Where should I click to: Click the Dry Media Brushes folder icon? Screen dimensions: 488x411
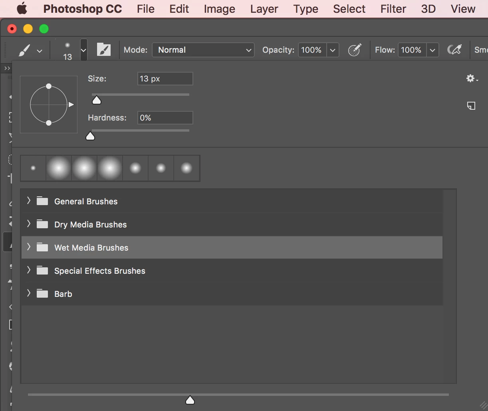(42, 224)
